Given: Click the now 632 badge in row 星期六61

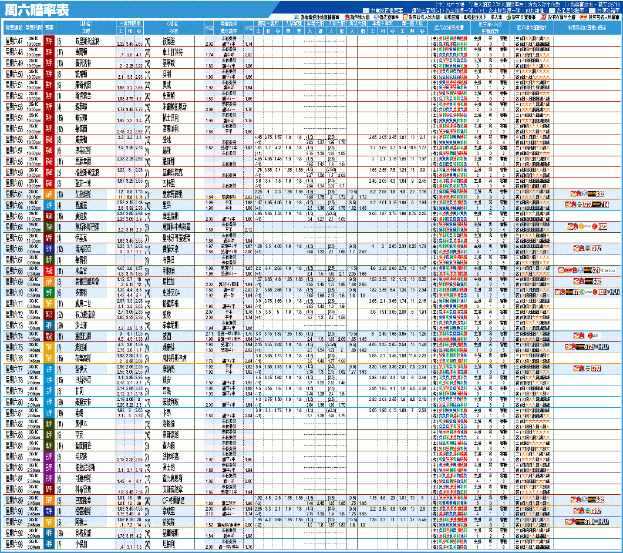Looking at the screenshot, I should (x=596, y=193).
